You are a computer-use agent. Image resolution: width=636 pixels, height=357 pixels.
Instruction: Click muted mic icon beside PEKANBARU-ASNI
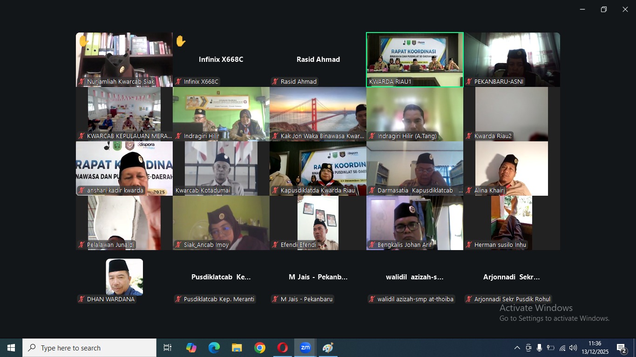tap(469, 82)
